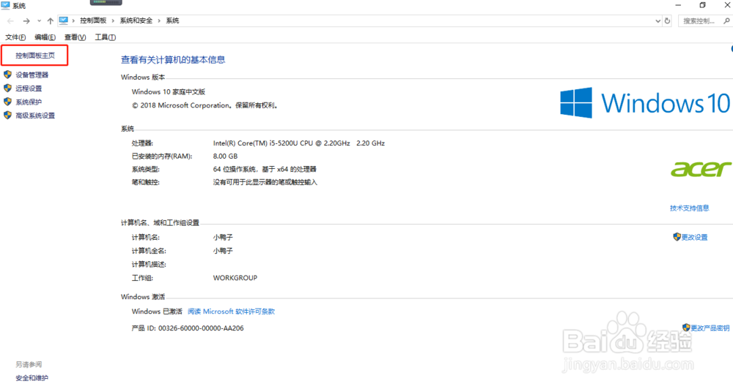This screenshot has height=389, width=733.
Task: Open the 工具(T) menu
Action: tap(105, 37)
